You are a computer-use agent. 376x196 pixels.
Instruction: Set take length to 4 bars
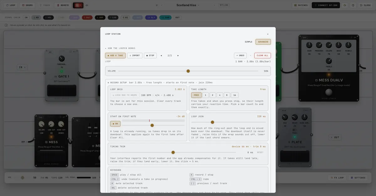tap(220, 95)
